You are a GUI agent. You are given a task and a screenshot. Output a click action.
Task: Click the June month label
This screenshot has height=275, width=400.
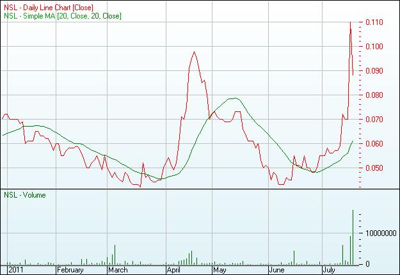277,271
